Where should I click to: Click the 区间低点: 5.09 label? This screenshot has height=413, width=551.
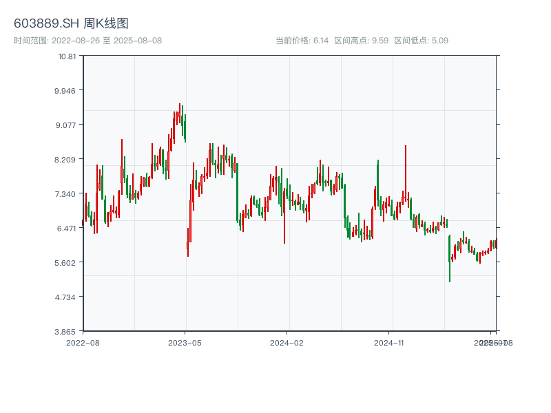click(422, 41)
